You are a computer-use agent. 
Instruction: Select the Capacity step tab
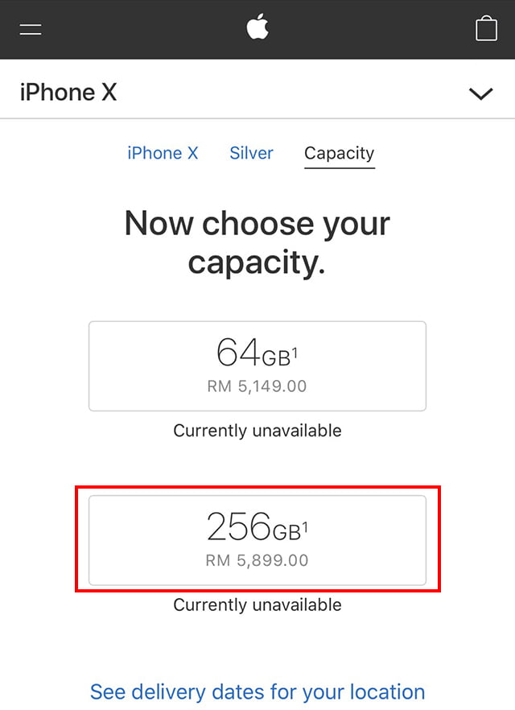coord(340,154)
